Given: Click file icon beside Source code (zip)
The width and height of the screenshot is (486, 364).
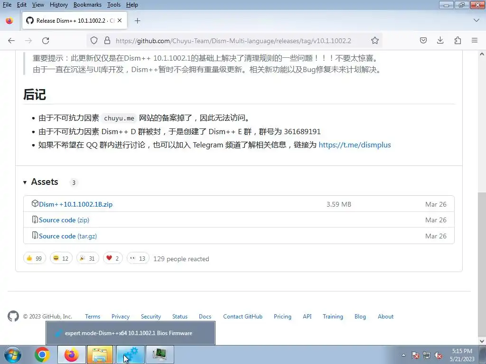Looking at the screenshot, I should click(x=35, y=219).
